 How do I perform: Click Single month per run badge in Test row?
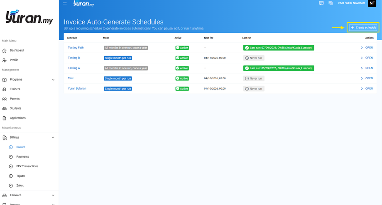pos(118,78)
